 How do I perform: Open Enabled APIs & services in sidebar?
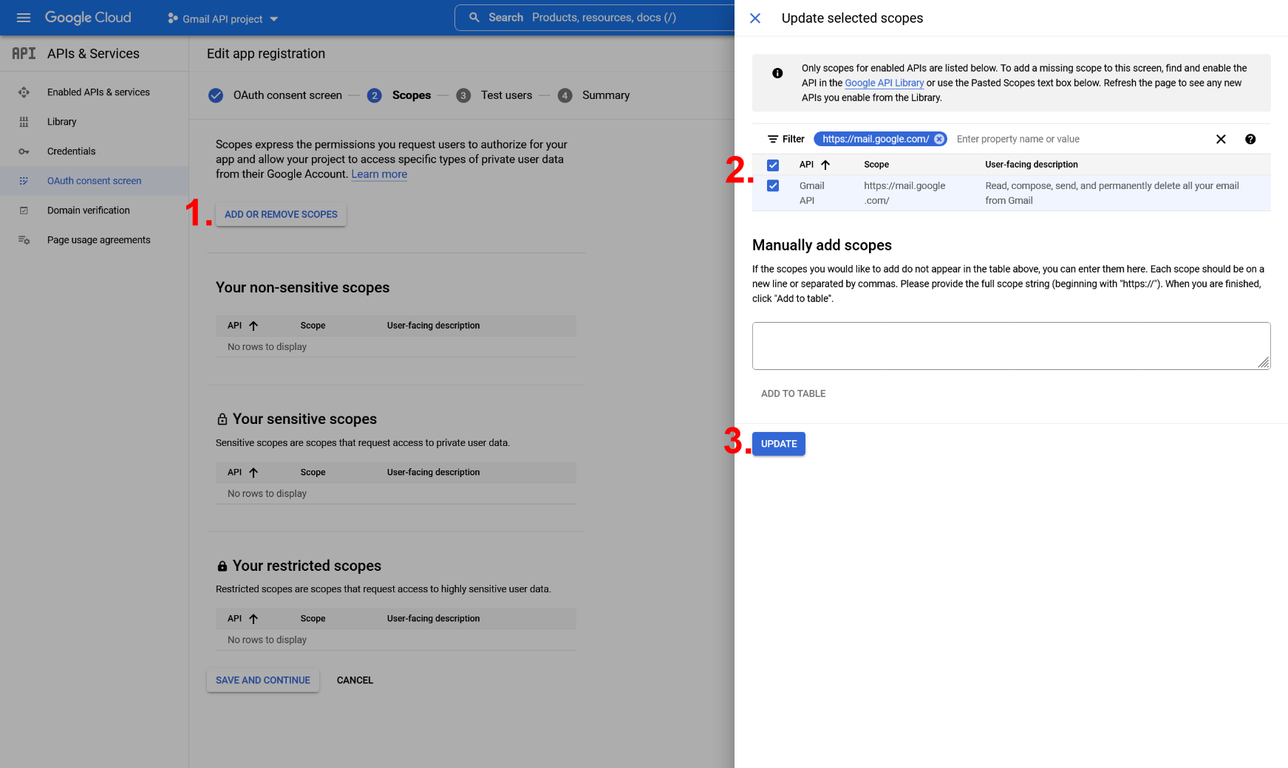point(98,92)
